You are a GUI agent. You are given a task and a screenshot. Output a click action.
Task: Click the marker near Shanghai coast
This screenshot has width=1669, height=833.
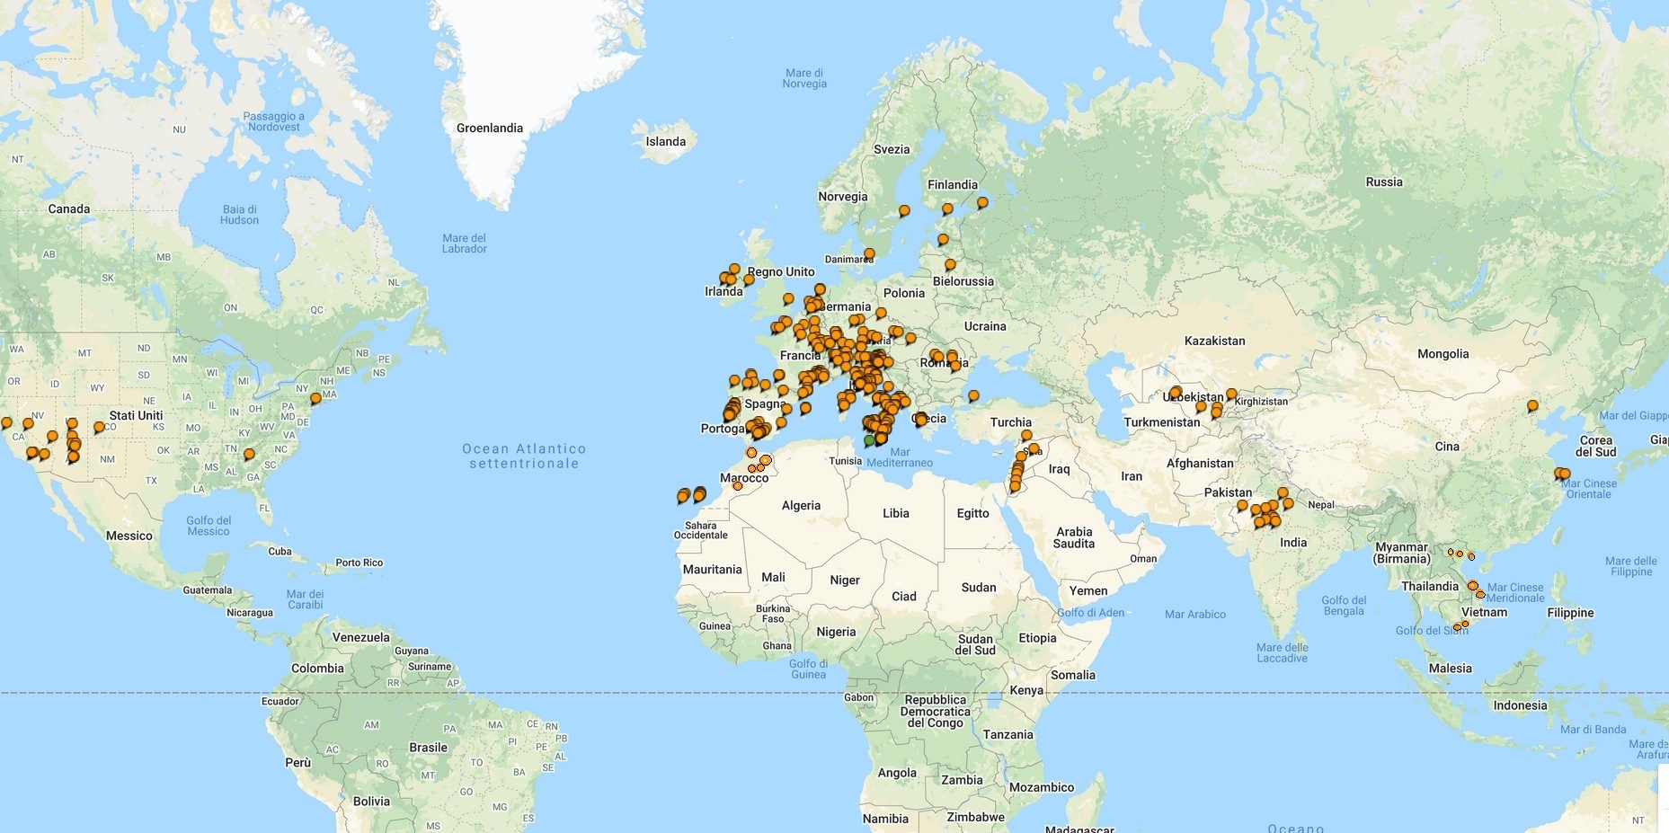click(x=1564, y=474)
